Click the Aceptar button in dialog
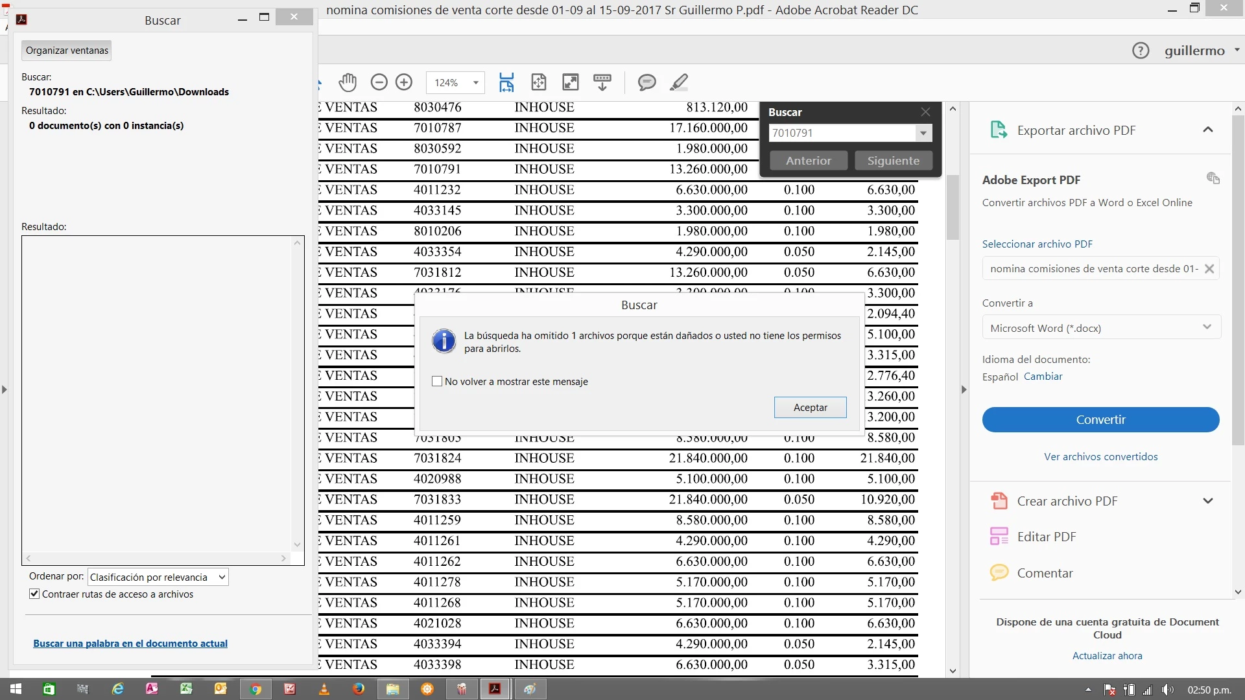Screen dimensions: 1245x700 point(810,407)
